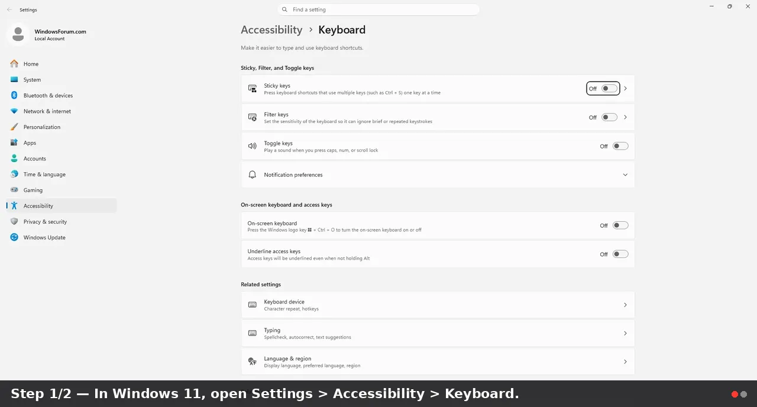Image resolution: width=757 pixels, height=407 pixels.
Task: Switch on the On-screen keyboard toggle
Action: click(x=620, y=225)
